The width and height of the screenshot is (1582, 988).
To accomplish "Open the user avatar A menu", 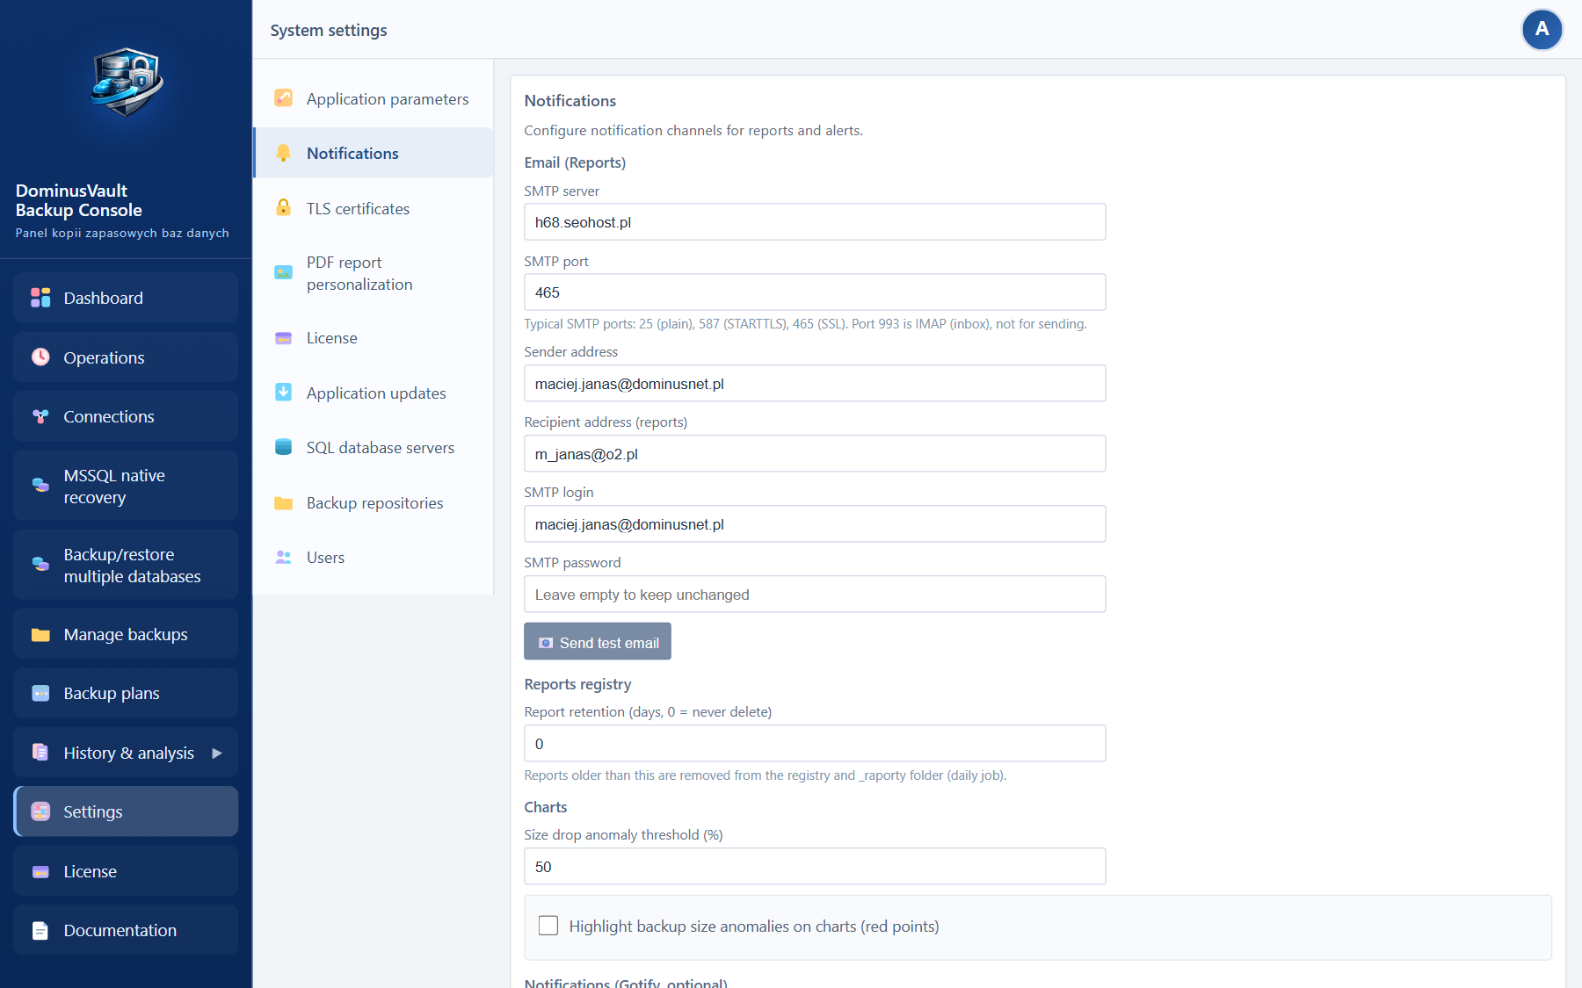I will click(x=1542, y=30).
